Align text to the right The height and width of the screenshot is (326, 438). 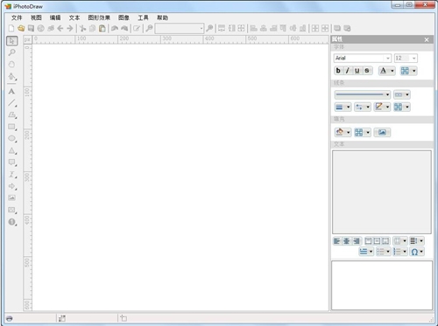click(357, 241)
